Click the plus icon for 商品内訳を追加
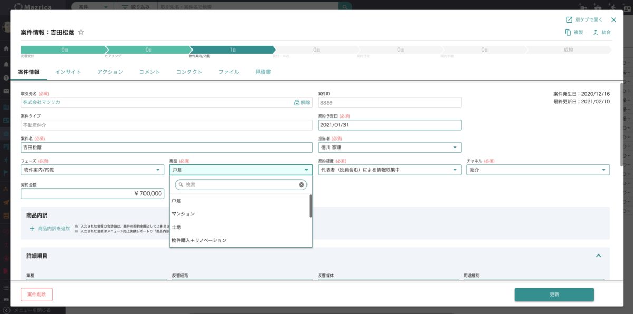Image resolution: width=633 pixels, height=314 pixels. tap(32, 229)
